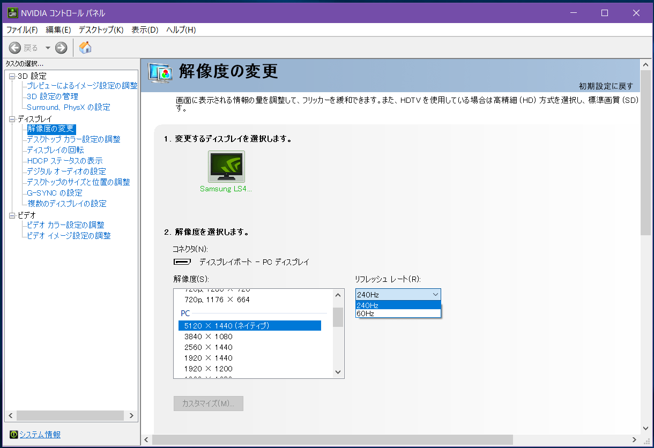The height and width of the screenshot is (448, 654).
Task: Click the main pane vertical scroll-up arrow
Action: [646, 64]
